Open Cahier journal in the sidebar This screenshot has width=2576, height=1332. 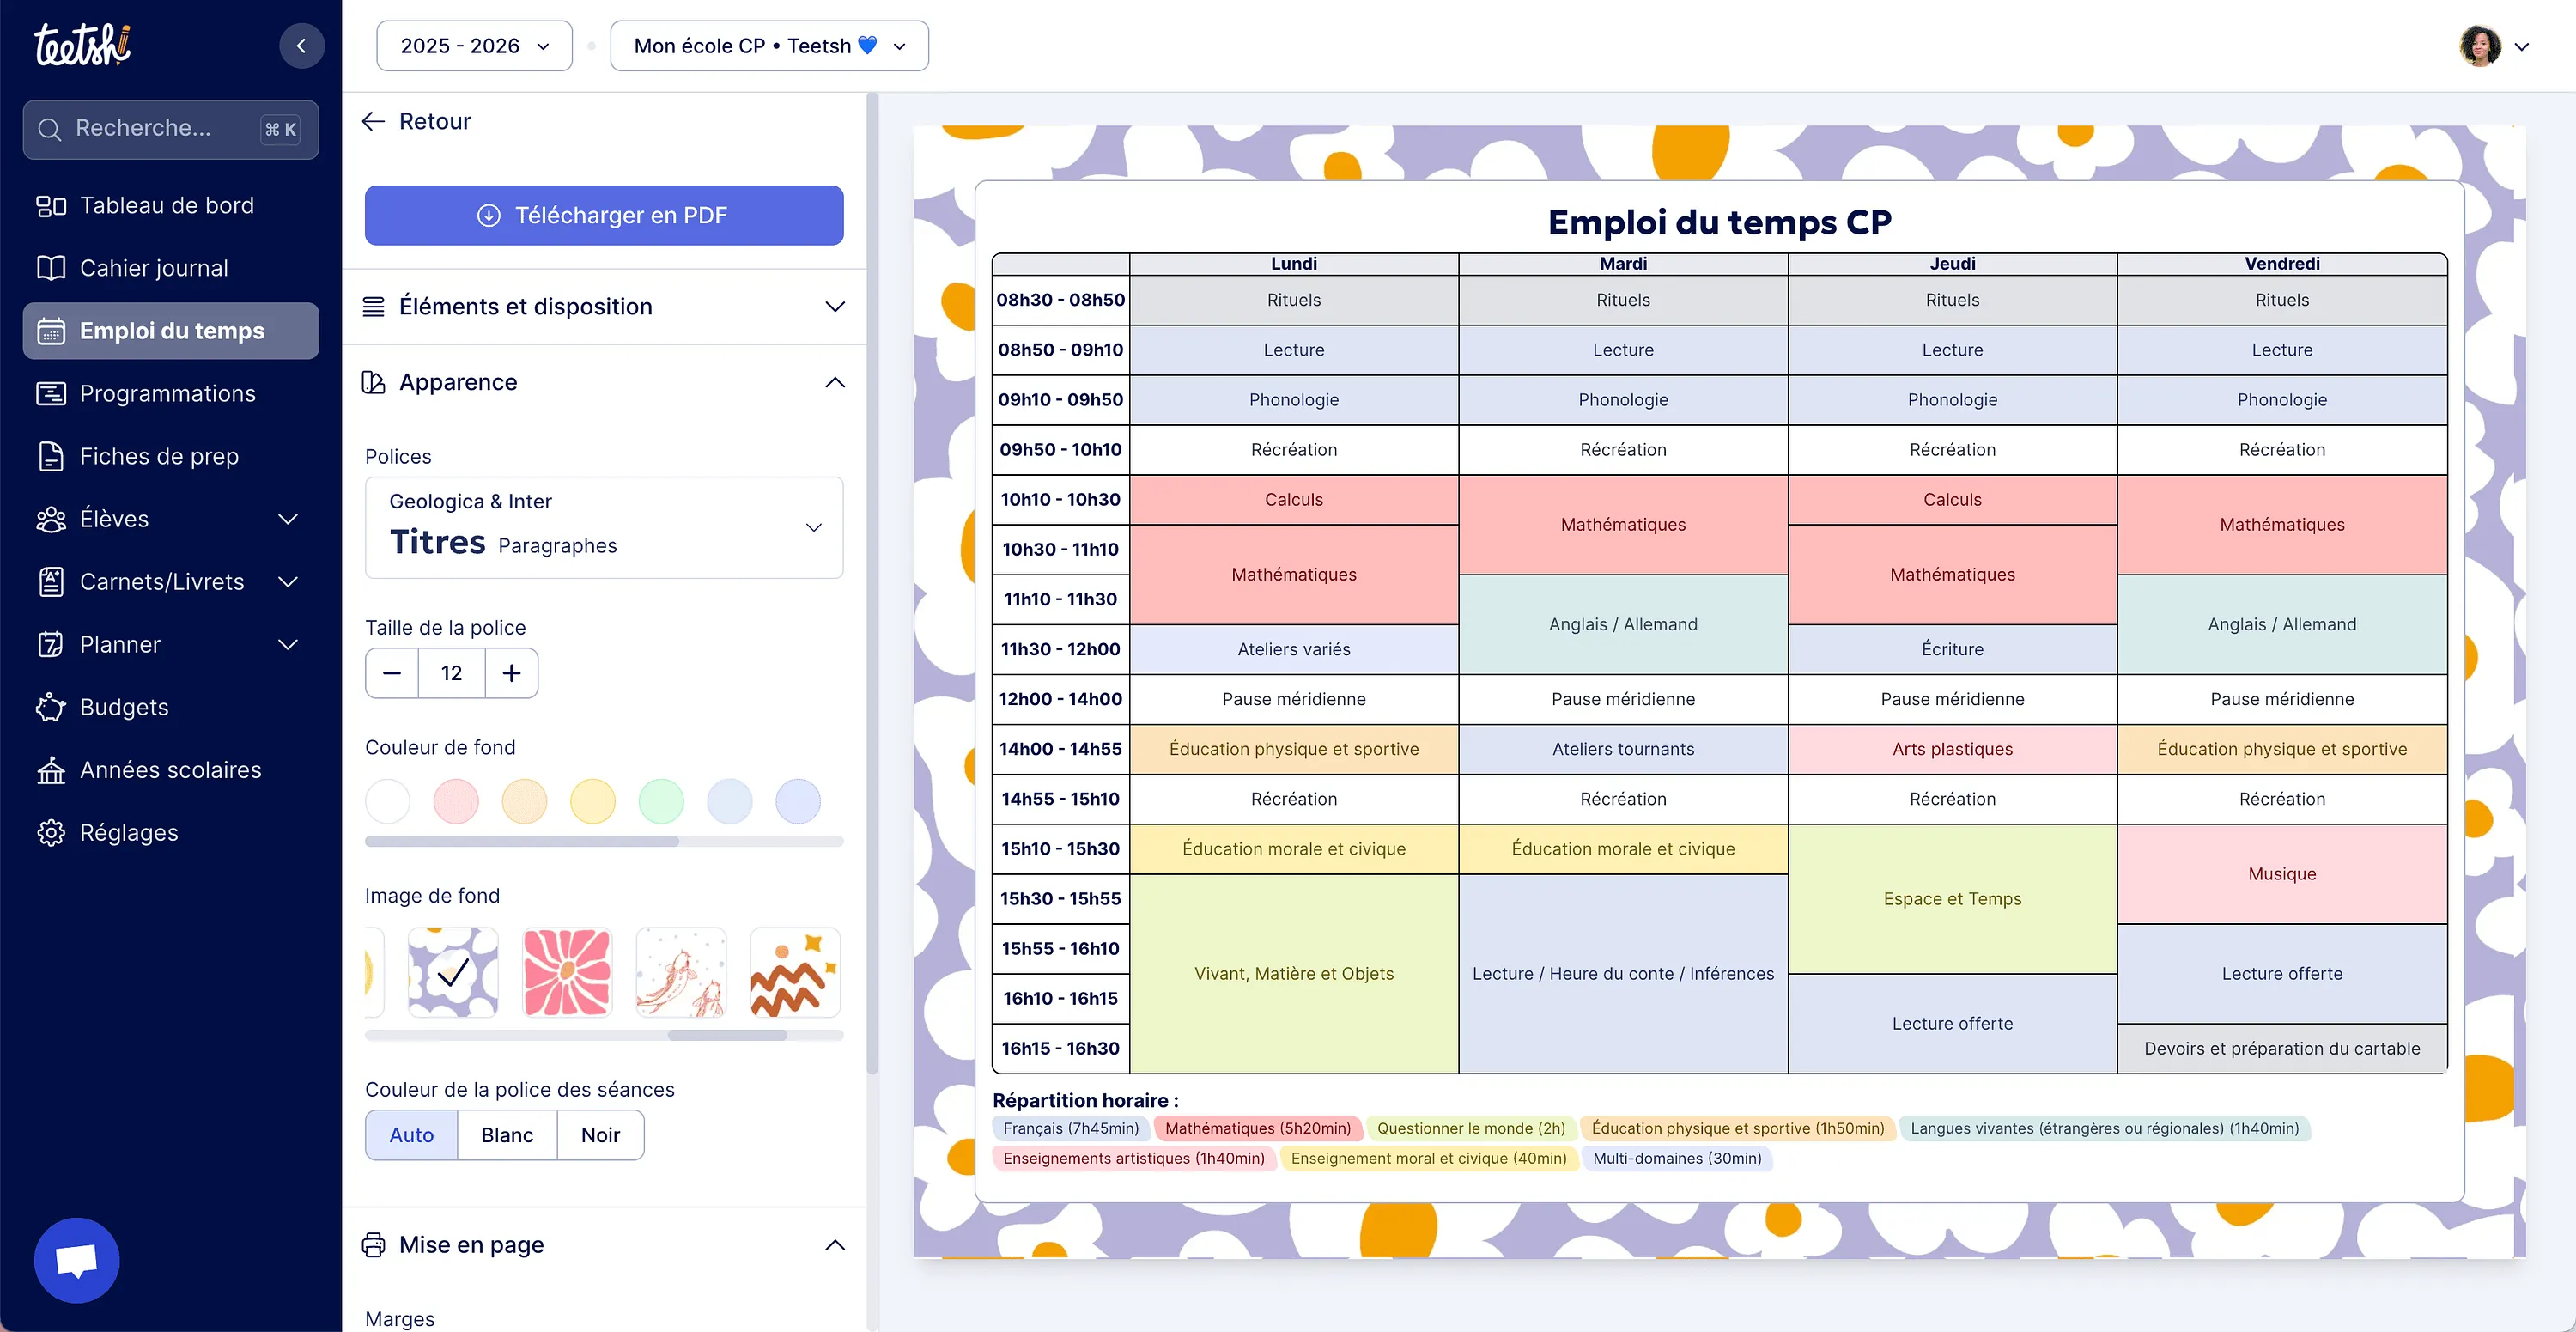click(171, 268)
